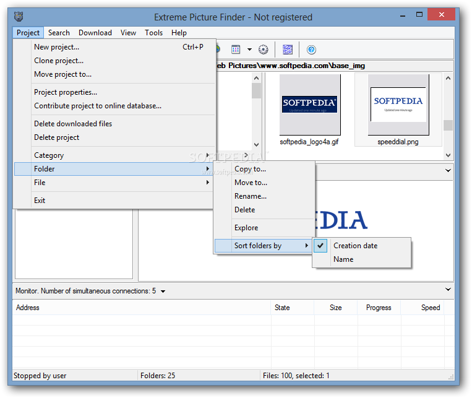Choose Exit from Project menu
The height and width of the screenshot is (398, 472).
click(114, 201)
